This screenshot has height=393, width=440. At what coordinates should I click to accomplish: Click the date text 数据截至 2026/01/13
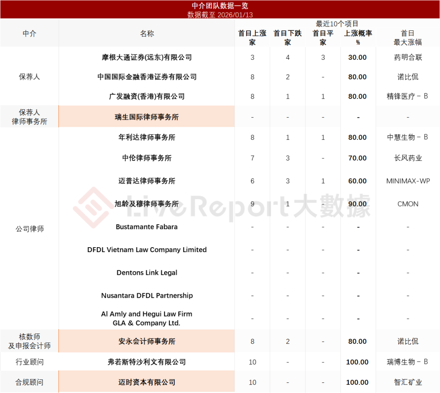pyautogui.click(x=220, y=15)
